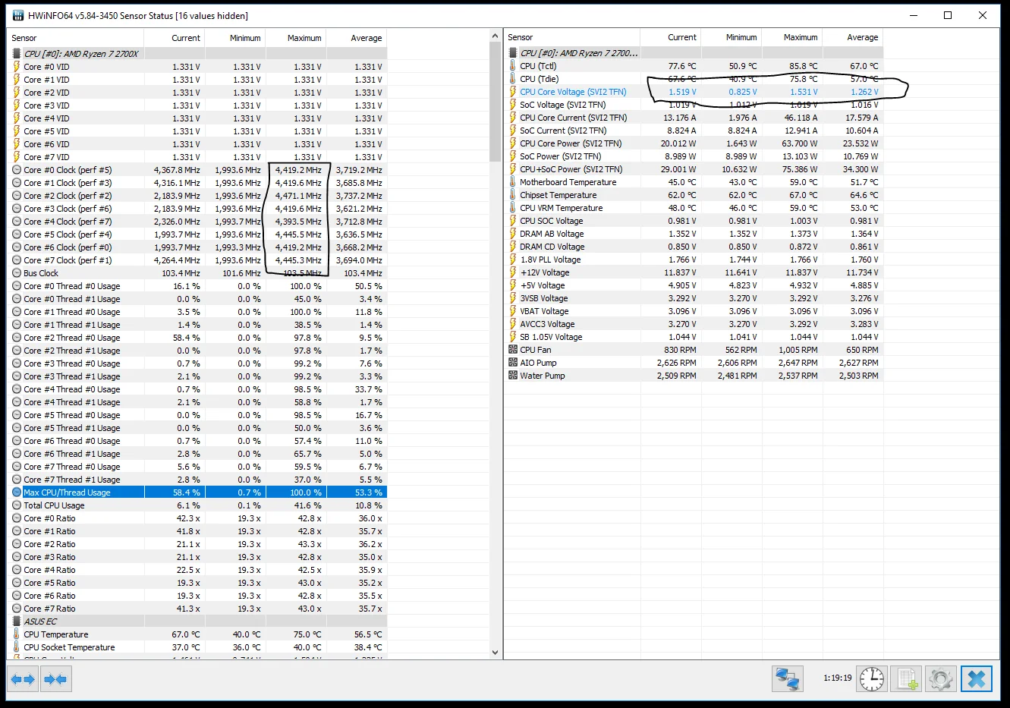Click the thermometer icon beside CPU Temperature

tap(17, 634)
